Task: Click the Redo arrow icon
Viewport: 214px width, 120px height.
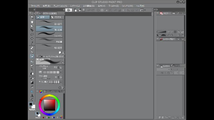Action: [93, 10]
